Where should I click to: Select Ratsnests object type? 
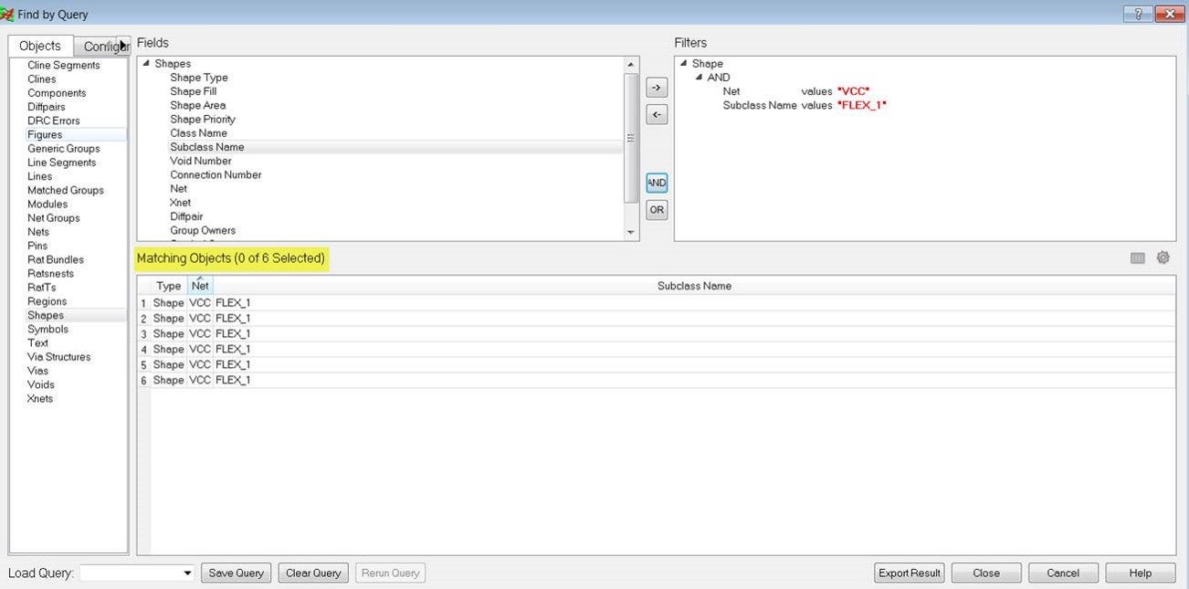coord(51,274)
